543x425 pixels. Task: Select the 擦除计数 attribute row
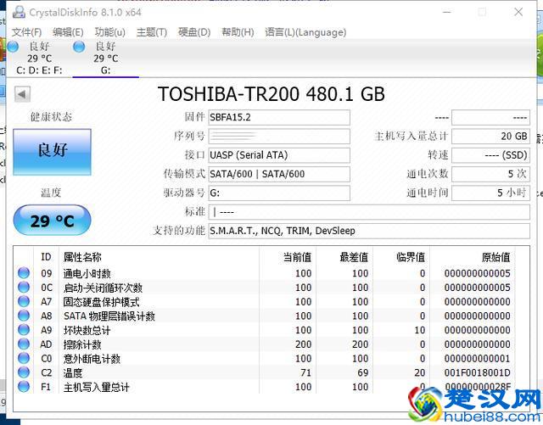tap(264, 344)
